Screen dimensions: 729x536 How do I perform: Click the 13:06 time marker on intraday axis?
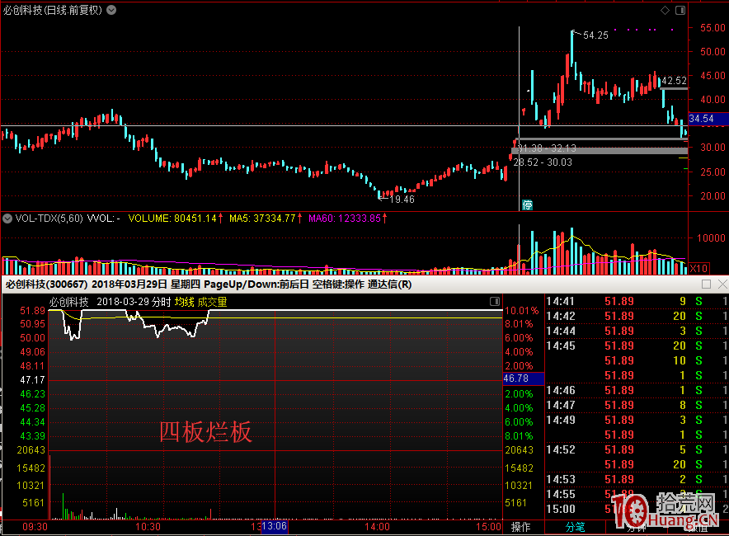pos(275,526)
